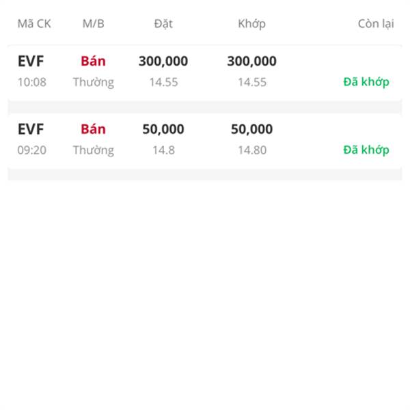
Task: Tap the 14.8 placed price
Action: coord(164,150)
